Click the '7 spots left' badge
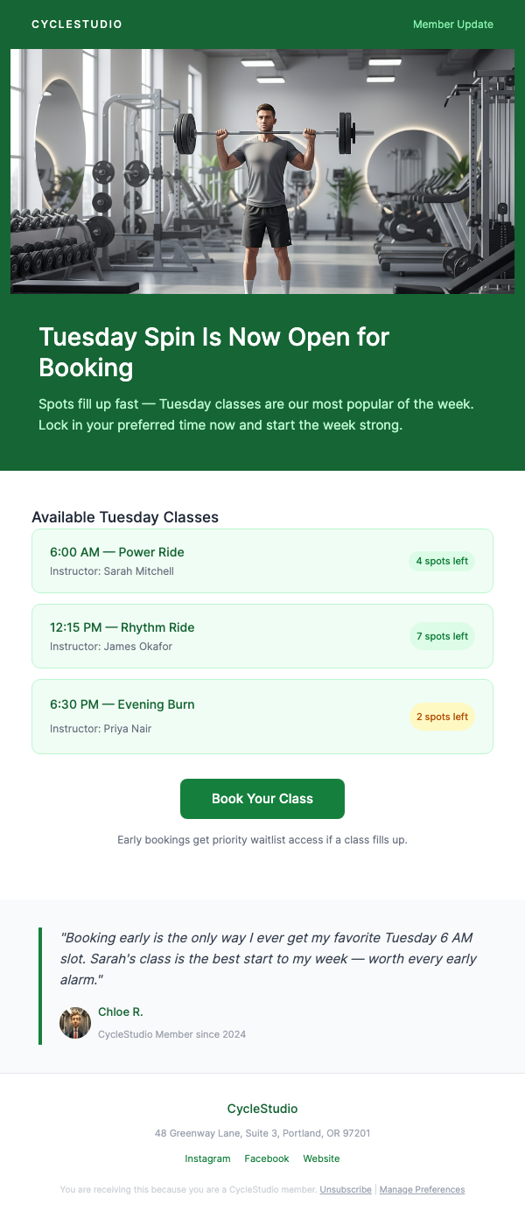 (x=442, y=636)
